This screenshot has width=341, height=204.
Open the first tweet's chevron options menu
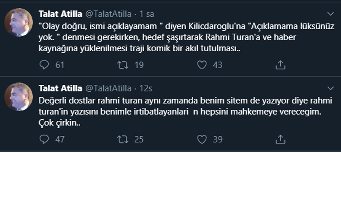pos(330,14)
